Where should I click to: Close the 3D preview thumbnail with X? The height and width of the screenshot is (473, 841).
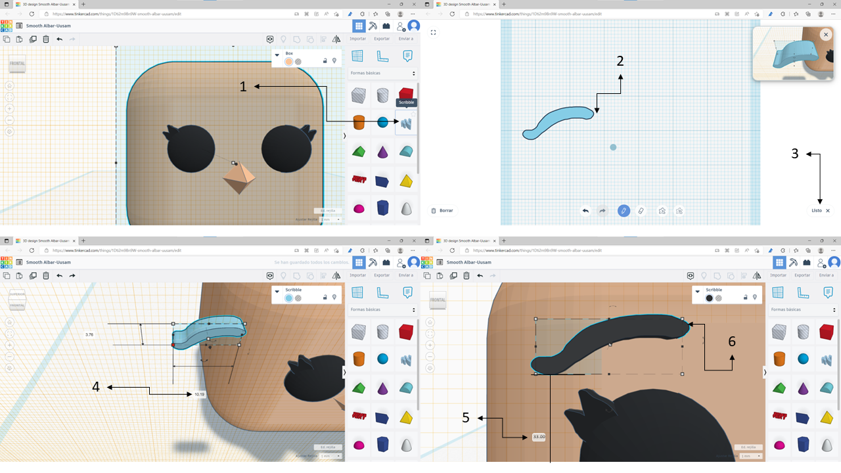tap(825, 34)
